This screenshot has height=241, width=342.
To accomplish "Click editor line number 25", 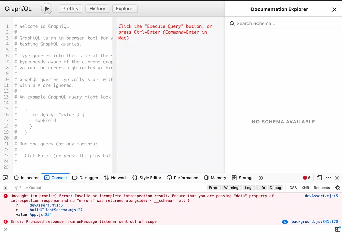I will [6, 167].
